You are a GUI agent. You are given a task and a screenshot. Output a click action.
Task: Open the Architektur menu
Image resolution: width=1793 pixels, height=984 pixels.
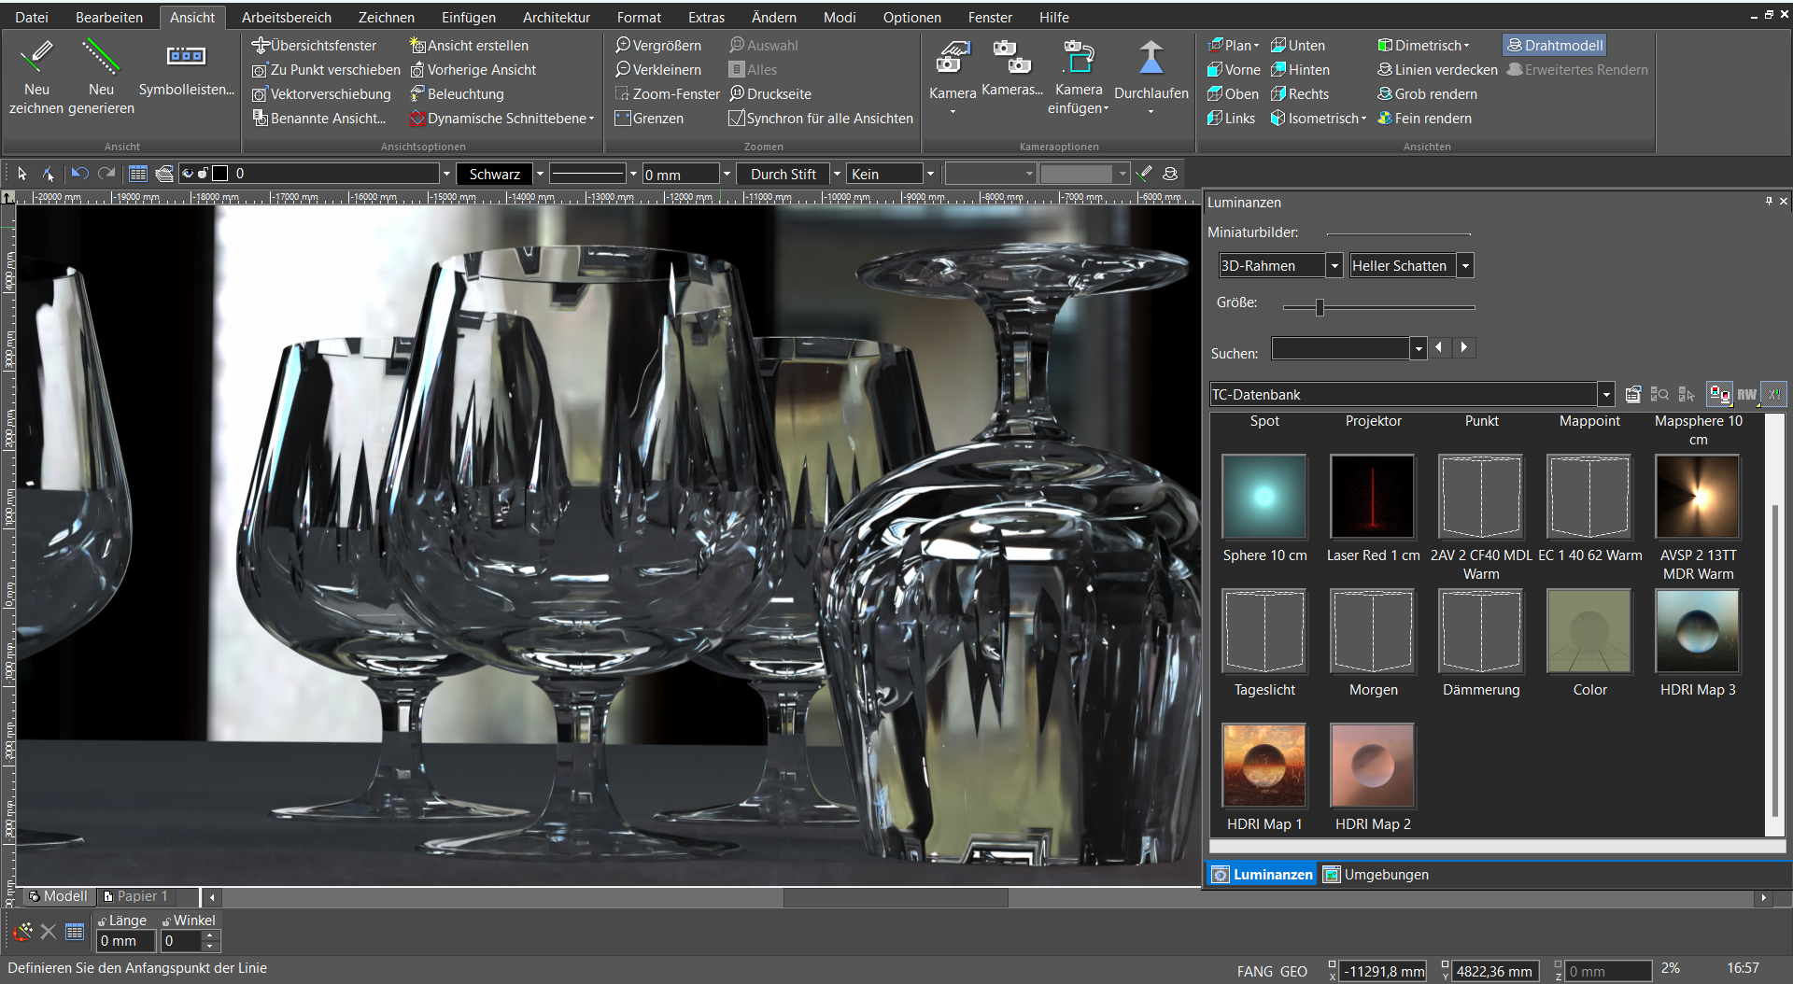(556, 17)
